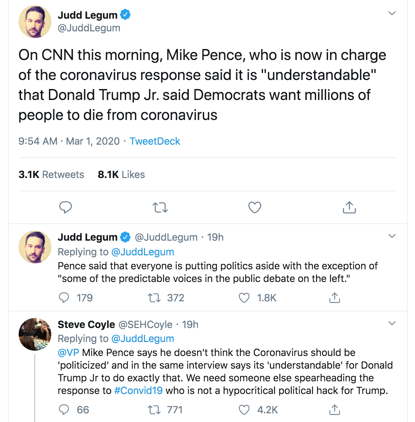This screenshot has width=415, height=422.
Task: Like the reply with 1.8K likes
Action: 244,298
